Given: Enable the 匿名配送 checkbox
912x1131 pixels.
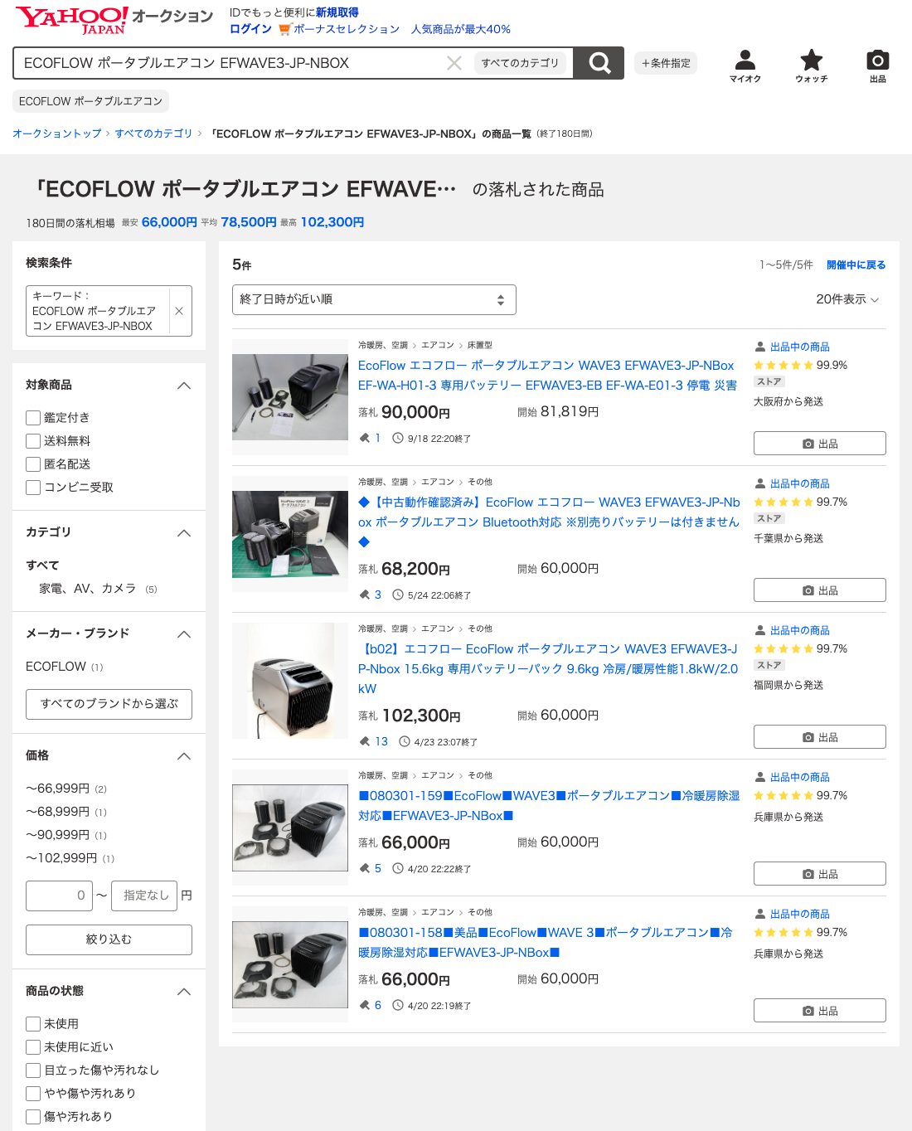Looking at the screenshot, I should click(33, 464).
